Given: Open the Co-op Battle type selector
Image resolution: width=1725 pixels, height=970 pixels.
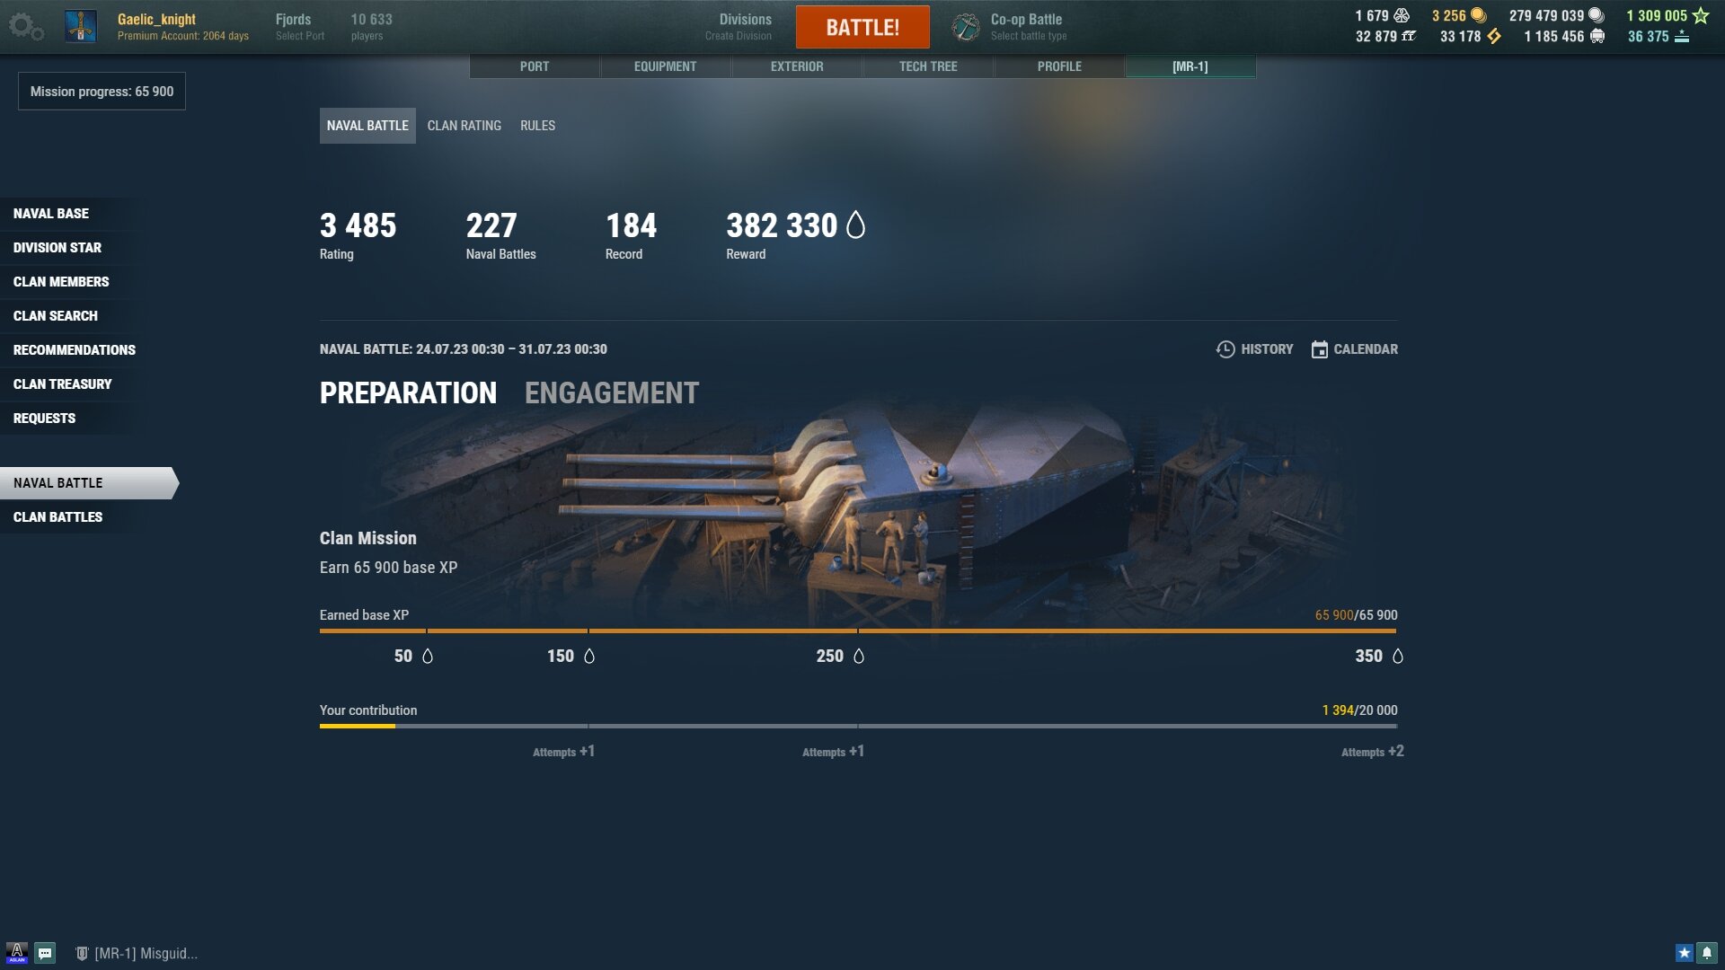Looking at the screenshot, I should (1028, 26).
